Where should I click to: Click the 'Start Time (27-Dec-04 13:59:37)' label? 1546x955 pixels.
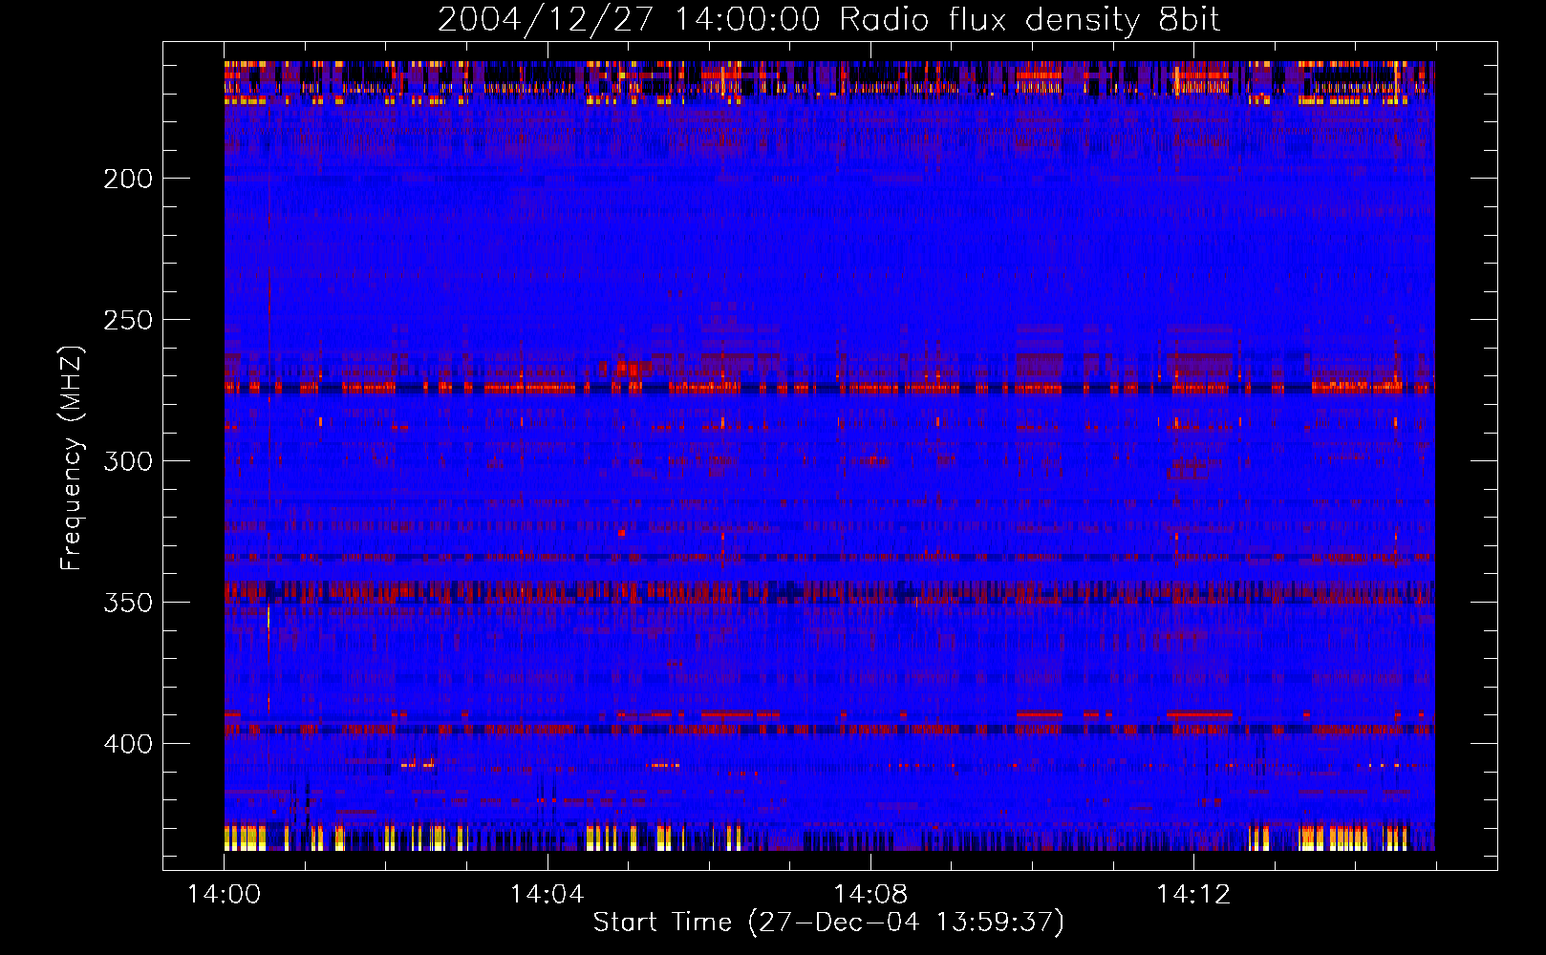(x=828, y=923)
